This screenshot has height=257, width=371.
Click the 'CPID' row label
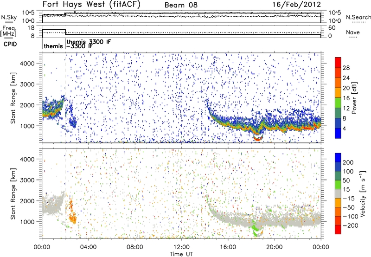(10, 44)
